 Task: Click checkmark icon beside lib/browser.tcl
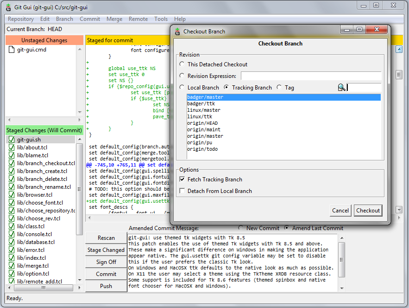point(12,195)
